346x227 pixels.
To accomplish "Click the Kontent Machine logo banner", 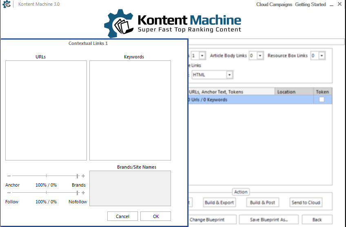I will coord(173,23).
